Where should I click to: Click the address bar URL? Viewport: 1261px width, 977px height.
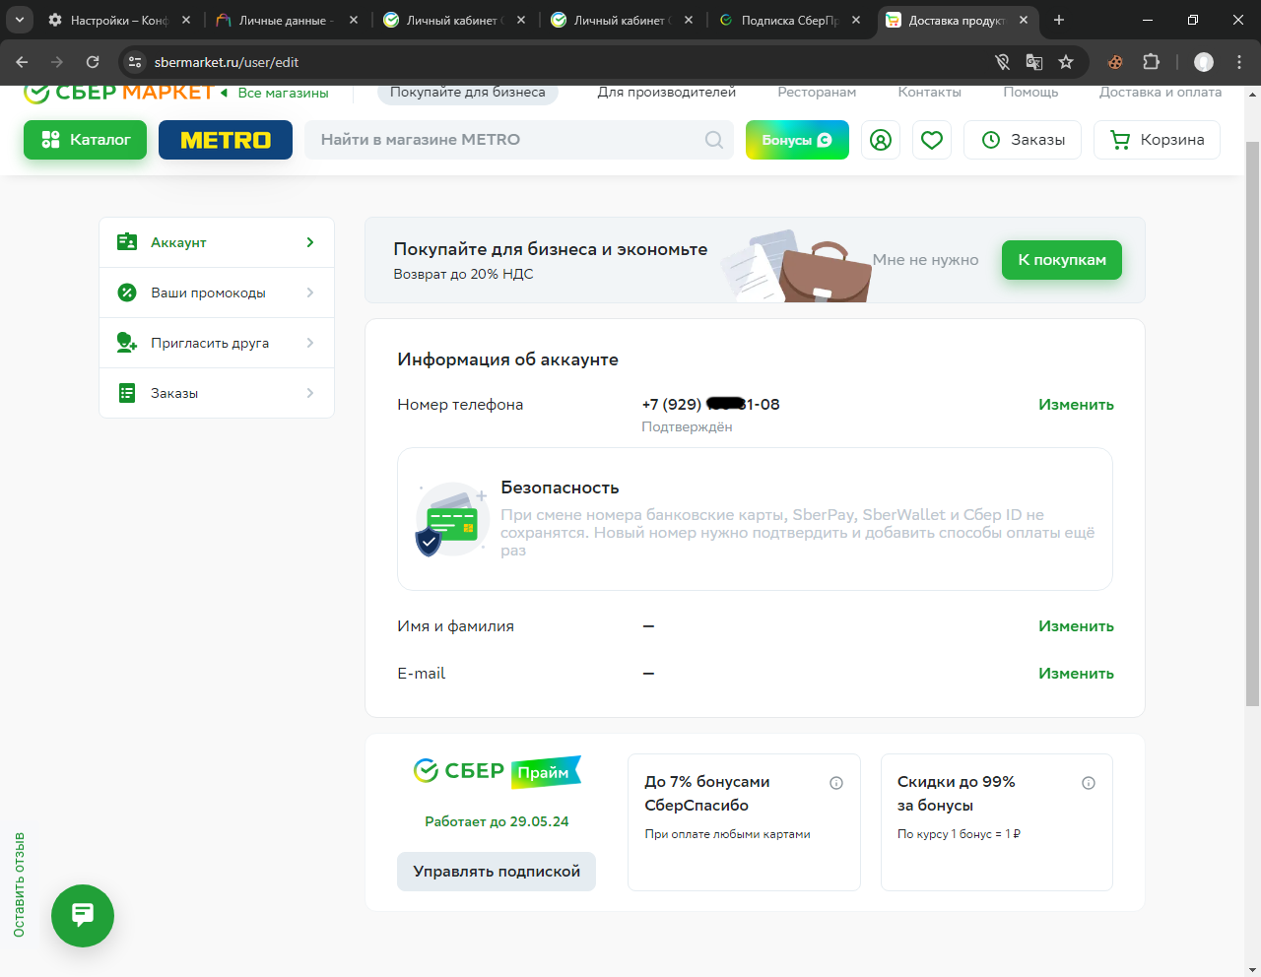[227, 62]
